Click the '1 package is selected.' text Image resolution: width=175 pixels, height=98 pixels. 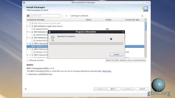point(79,16)
